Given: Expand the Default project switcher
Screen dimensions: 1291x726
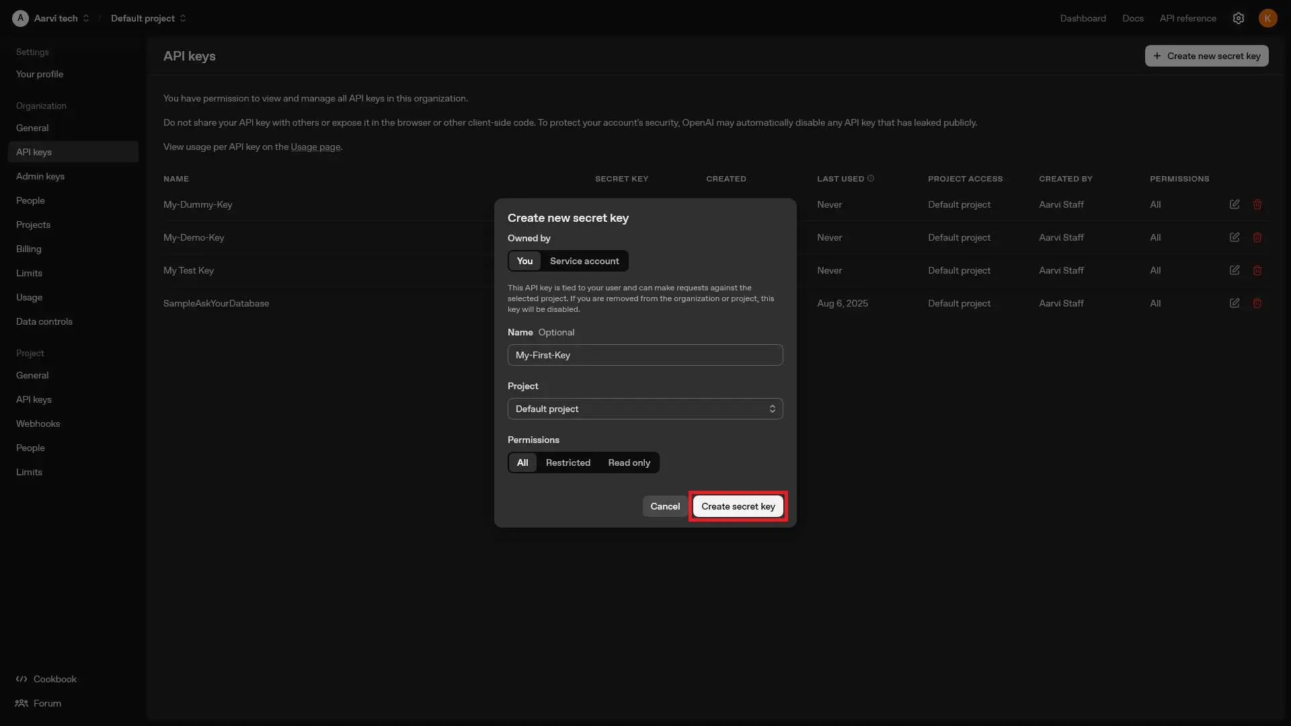Looking at the screenshot, I should [183, 18].
